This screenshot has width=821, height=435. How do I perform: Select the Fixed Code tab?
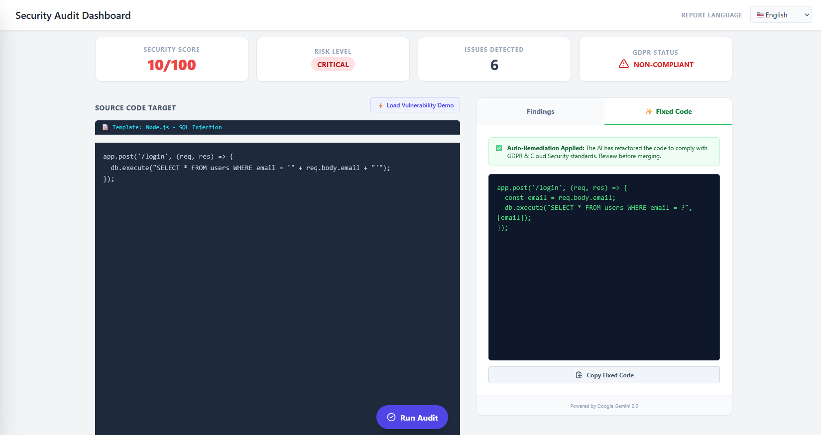click(668, 111)
